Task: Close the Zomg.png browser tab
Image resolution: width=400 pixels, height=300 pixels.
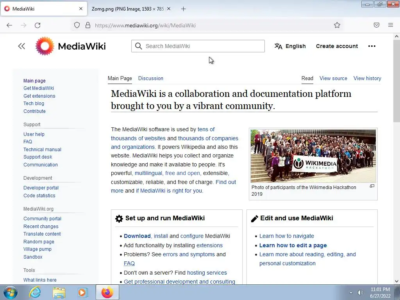Action: (169, 9)
